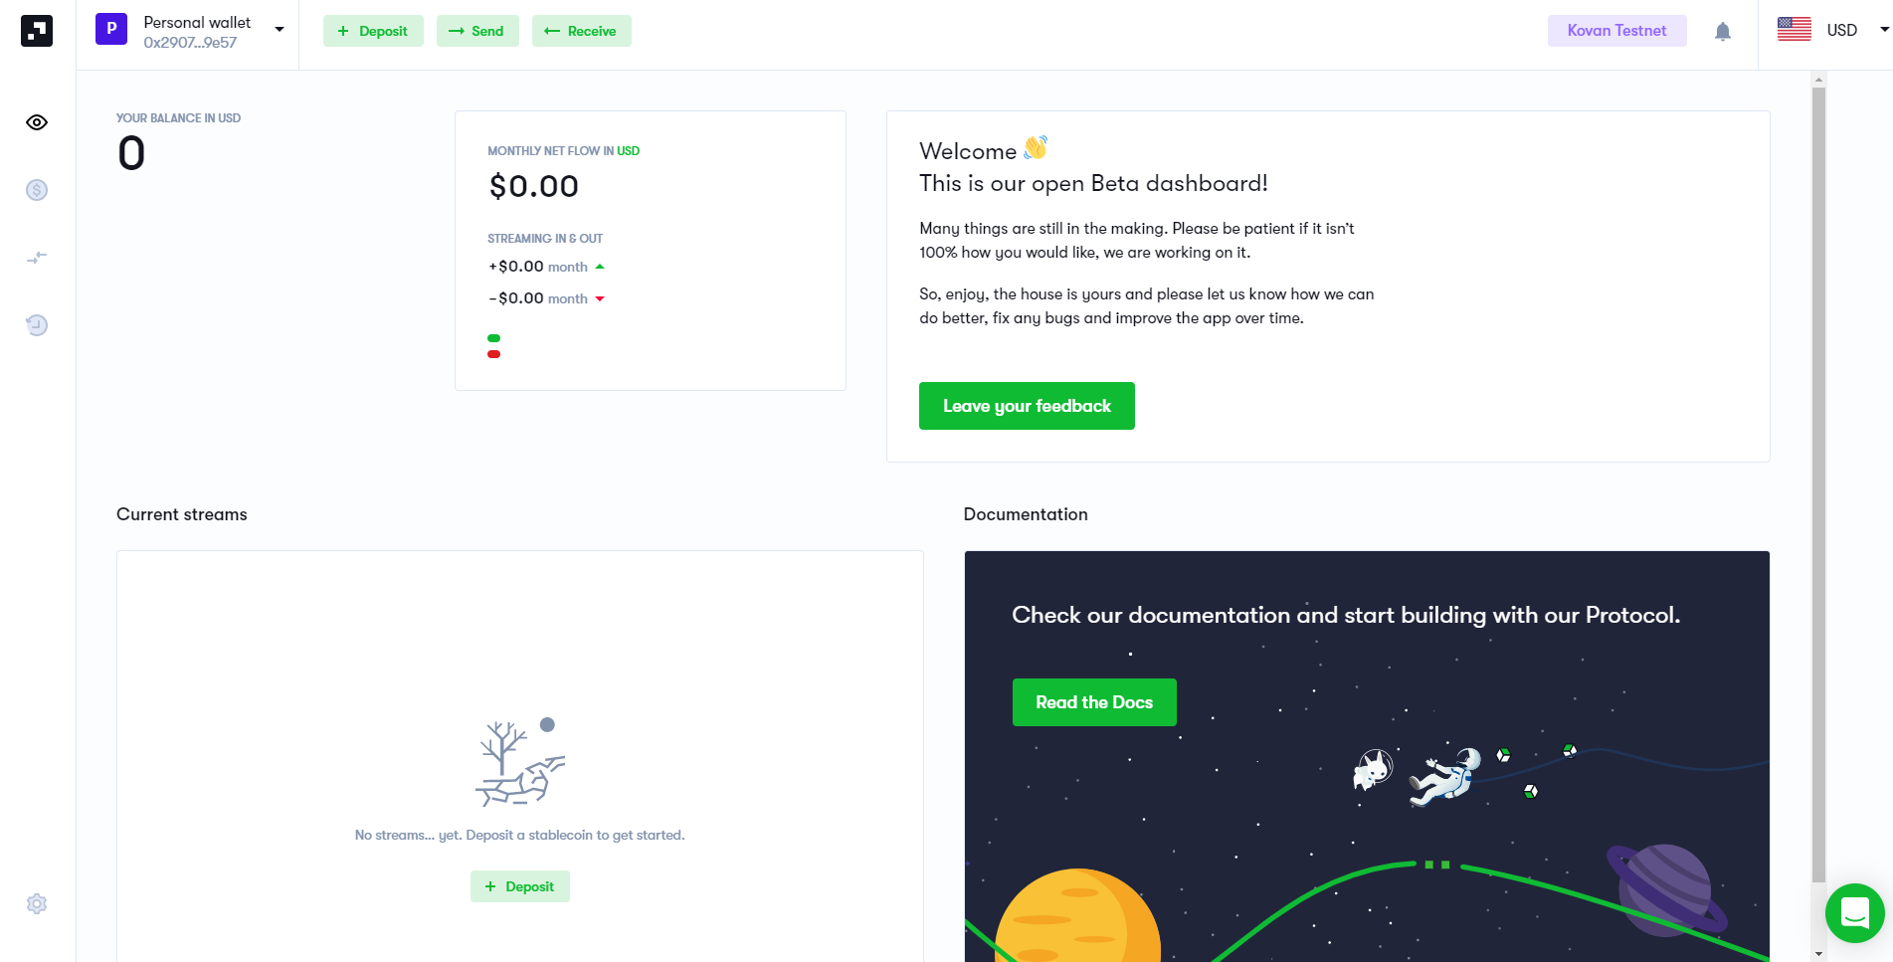Click Deposit under the empty streams list
Screen dimensions: 1893x962
pos(519,885)
